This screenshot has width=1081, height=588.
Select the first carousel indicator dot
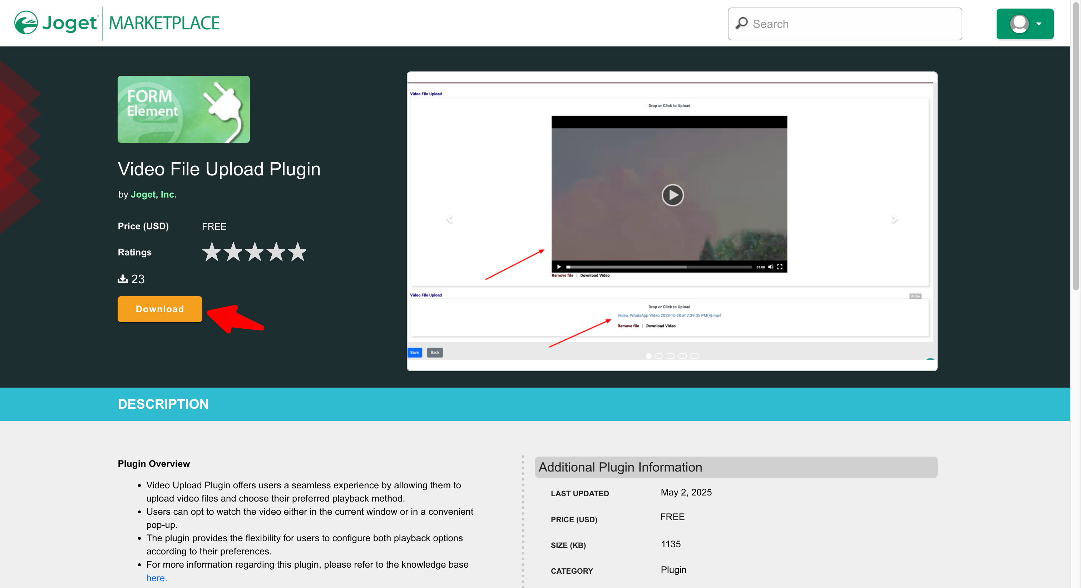click(648, 356)
